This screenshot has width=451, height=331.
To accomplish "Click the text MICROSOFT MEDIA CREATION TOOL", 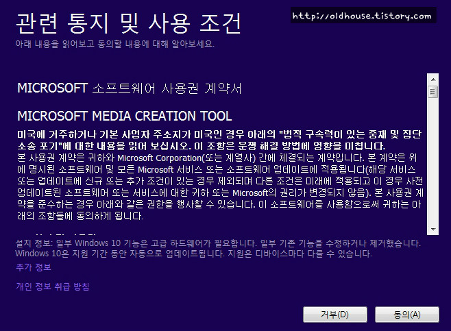I will pos(125,116).
